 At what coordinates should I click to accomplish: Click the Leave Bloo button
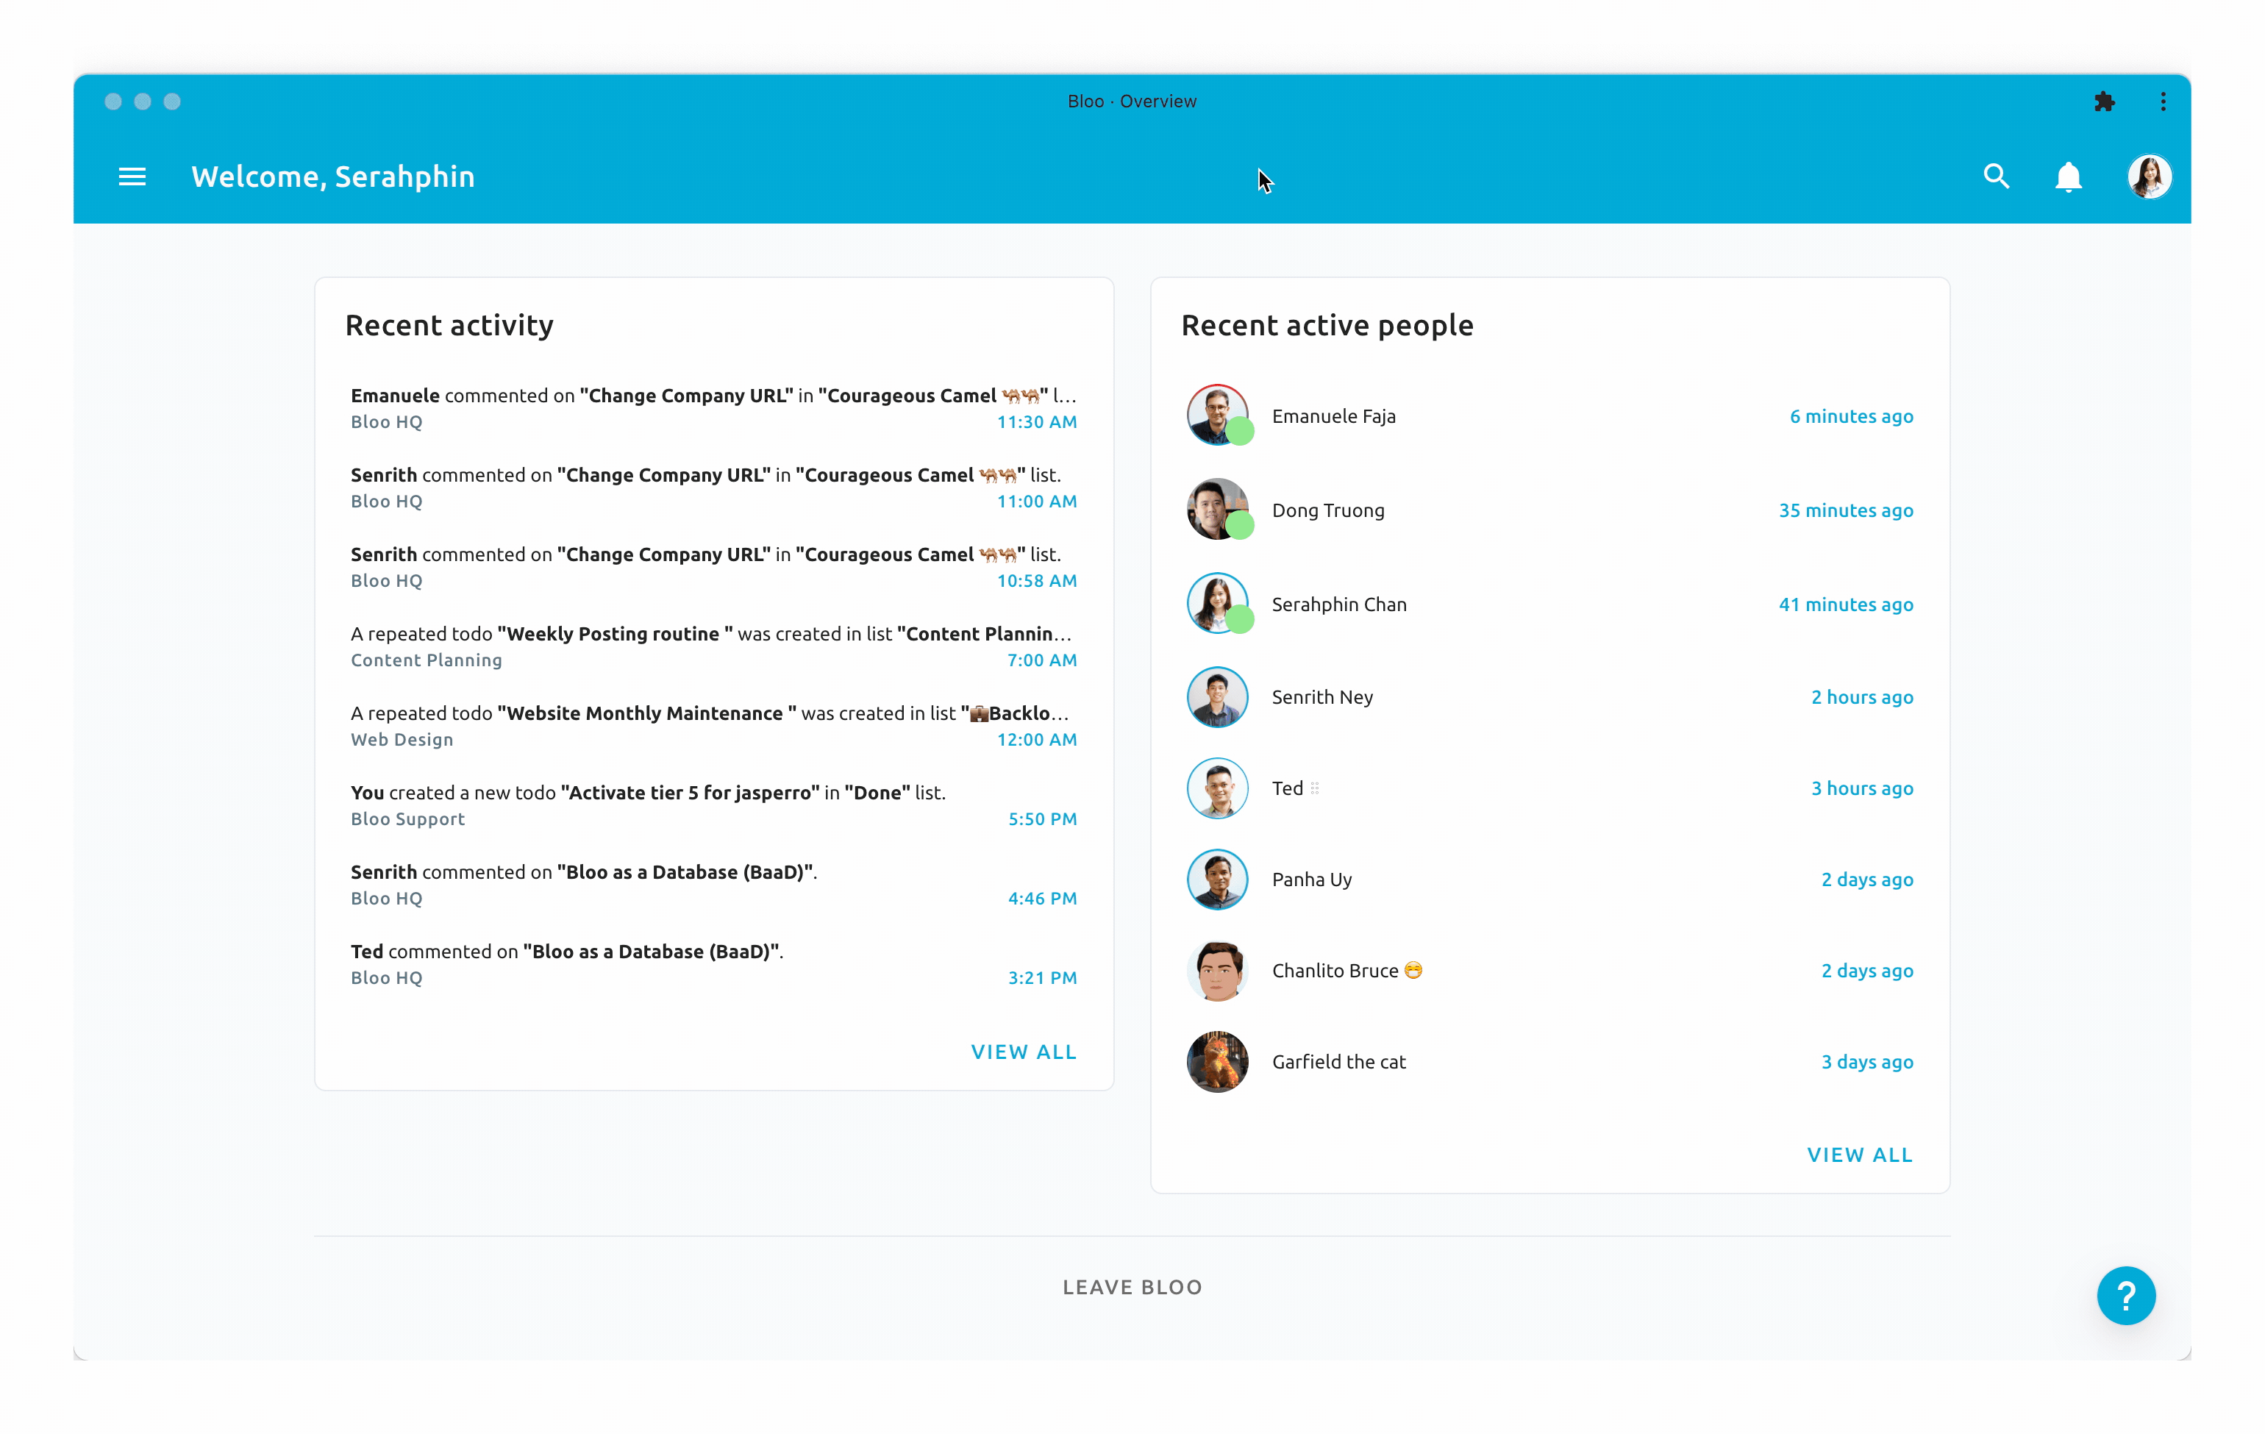[1132, 1288]
